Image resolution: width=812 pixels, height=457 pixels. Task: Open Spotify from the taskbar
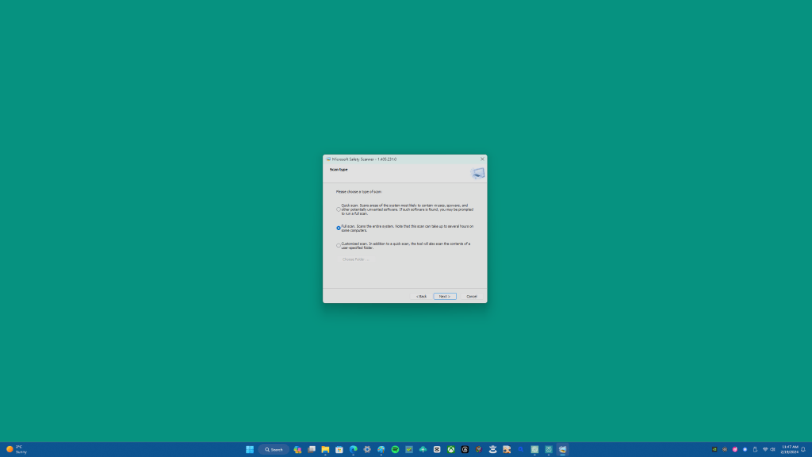[x=393, y=449]
